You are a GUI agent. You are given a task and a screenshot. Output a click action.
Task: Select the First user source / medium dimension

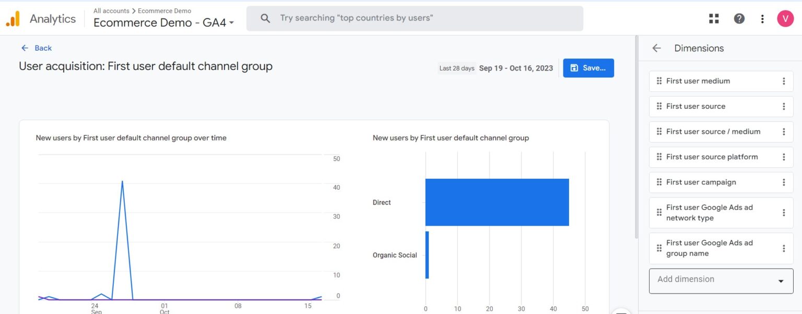713,132
